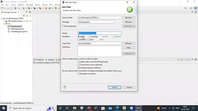The width and height of the screenshot is (198, 111).
Task: Click Browse next to Superclass field
Action: [129, 43]
